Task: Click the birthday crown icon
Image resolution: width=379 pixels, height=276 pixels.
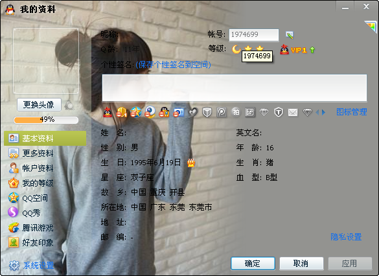Action: pyautogui.click(x=191, y=163)
